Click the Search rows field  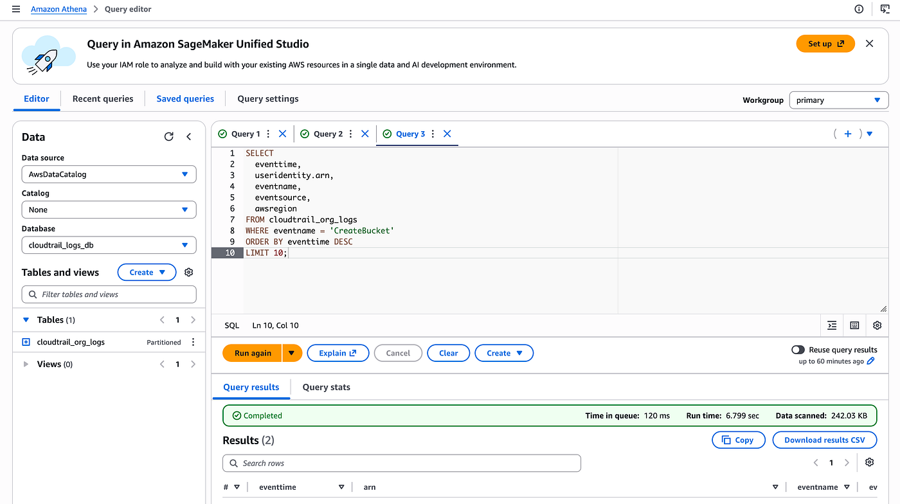click(402, 463)
